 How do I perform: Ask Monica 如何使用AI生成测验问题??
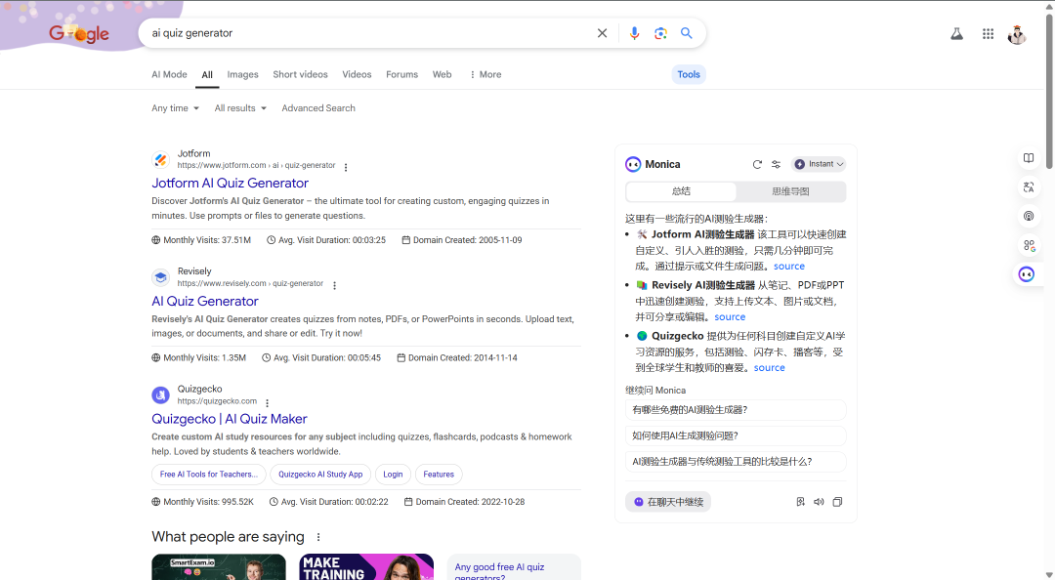(736, 436)
